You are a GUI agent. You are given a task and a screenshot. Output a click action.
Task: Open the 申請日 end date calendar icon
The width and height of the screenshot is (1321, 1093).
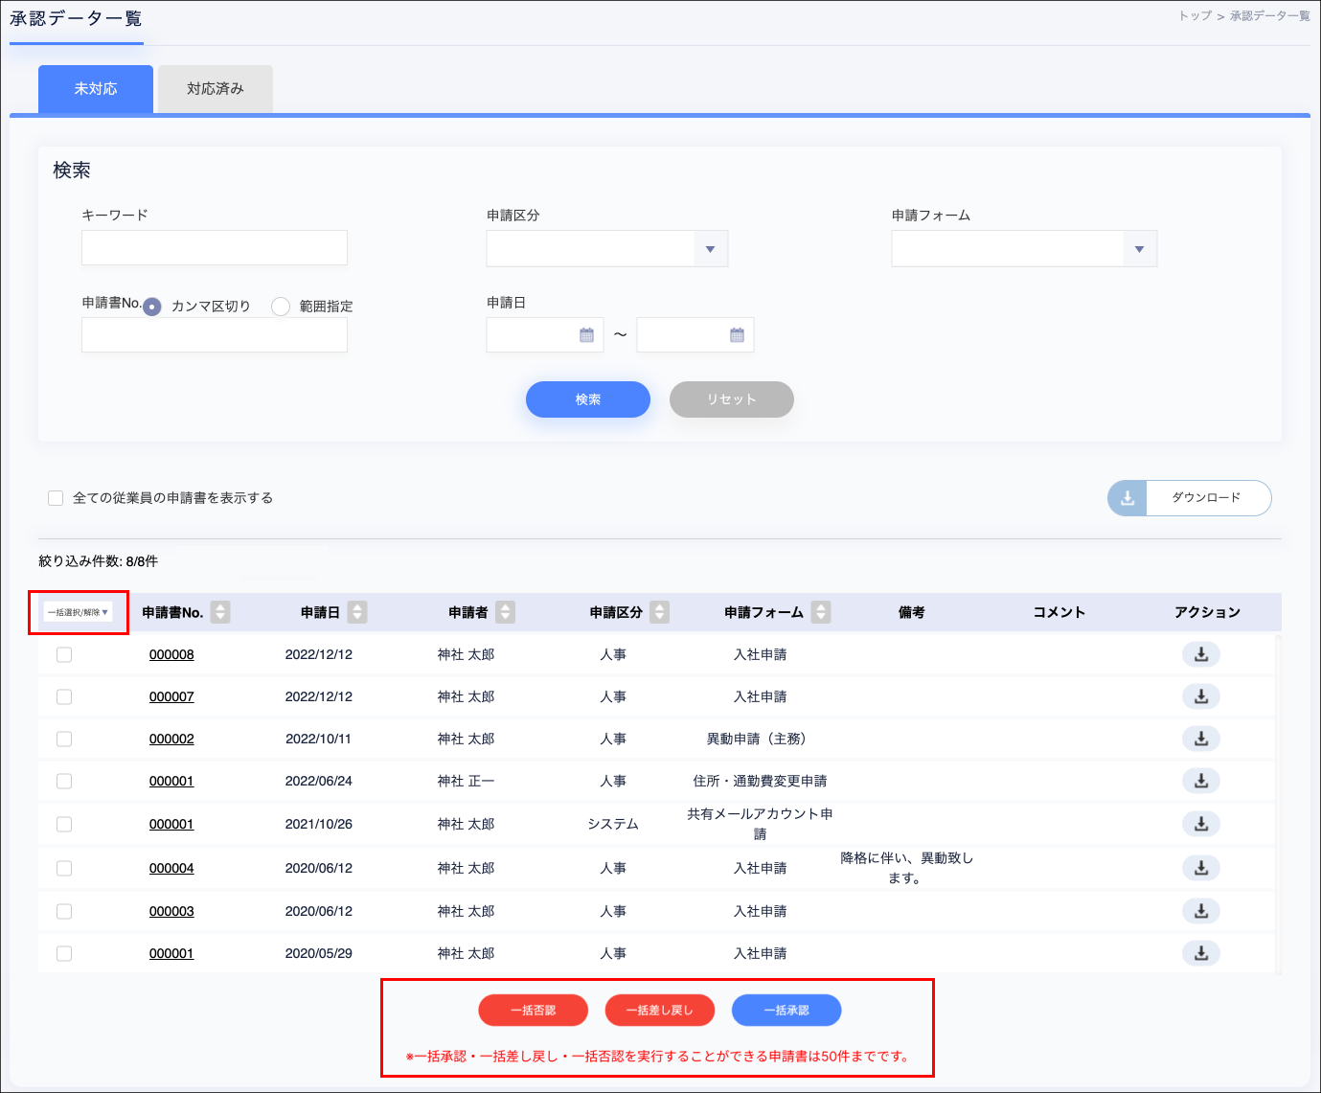click(x=737, y=335)
